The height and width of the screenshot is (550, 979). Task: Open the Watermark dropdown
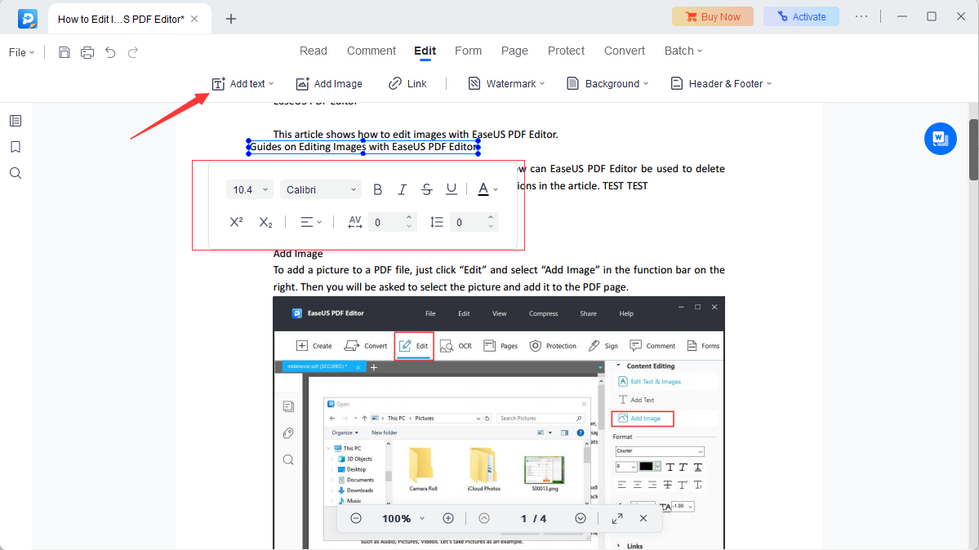click(506, 84)
